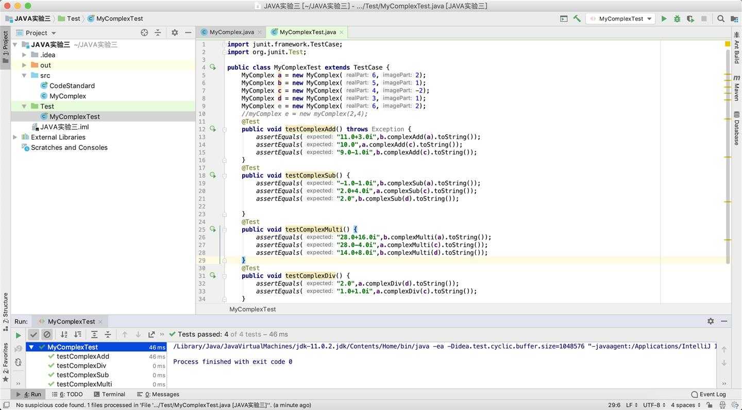
Task: Expand all test results
Action: pyautogui.click(x=94, y=334)
